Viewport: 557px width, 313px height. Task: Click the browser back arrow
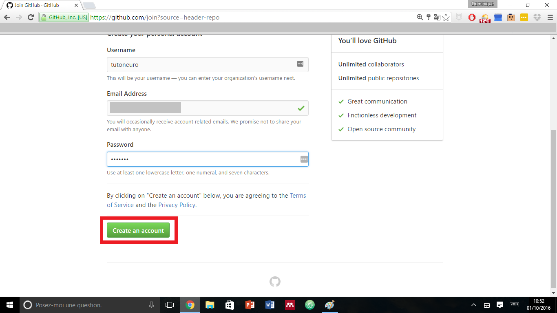click(7, 18)
